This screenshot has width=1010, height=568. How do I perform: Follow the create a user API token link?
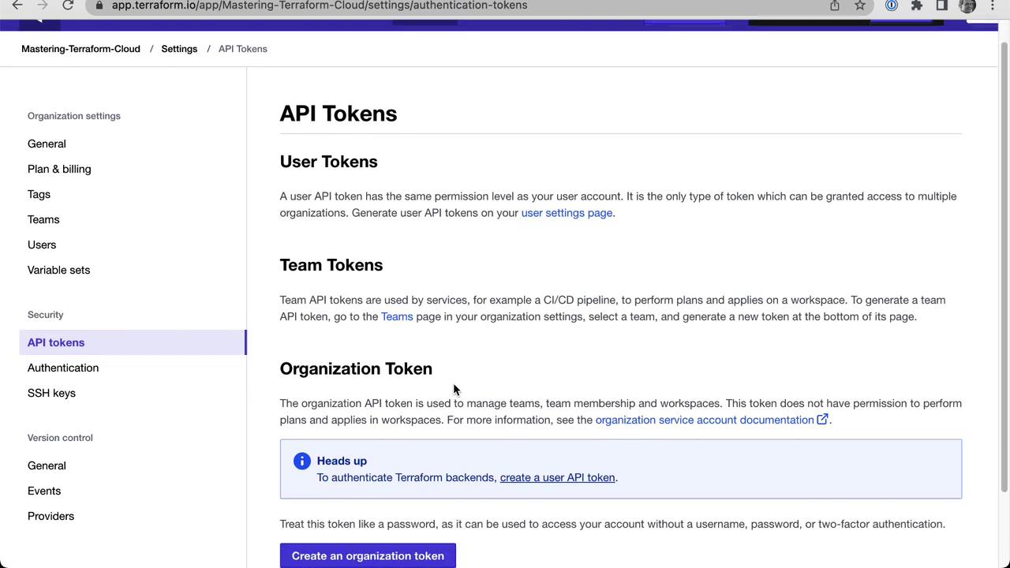point(557,477)
